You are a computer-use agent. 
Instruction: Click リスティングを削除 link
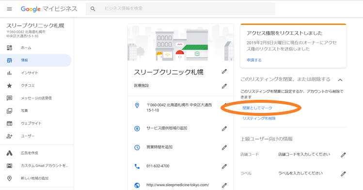point(259,118)
